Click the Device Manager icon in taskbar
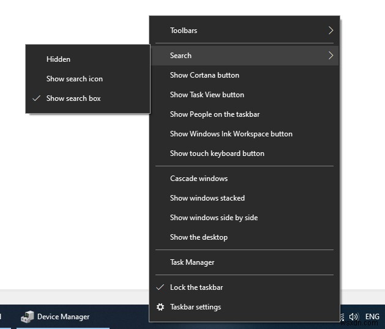This screenshot has width=385, height=329. click(x=27, y=317)
